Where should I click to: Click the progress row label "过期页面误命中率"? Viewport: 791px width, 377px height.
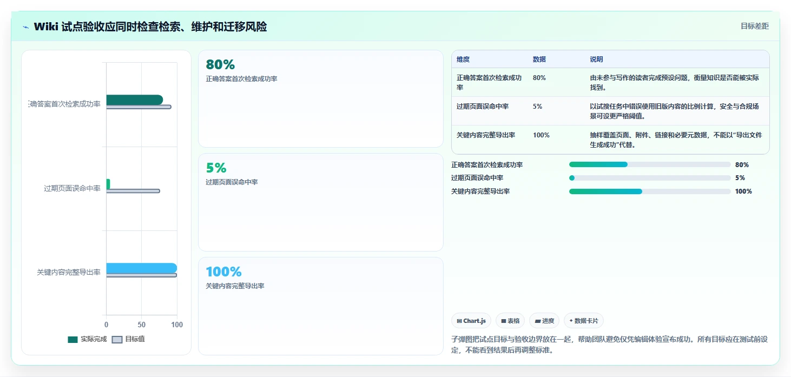tap(477, 178)
